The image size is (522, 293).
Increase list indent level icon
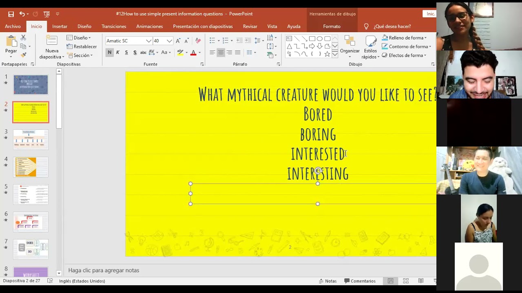click(248, 41)
